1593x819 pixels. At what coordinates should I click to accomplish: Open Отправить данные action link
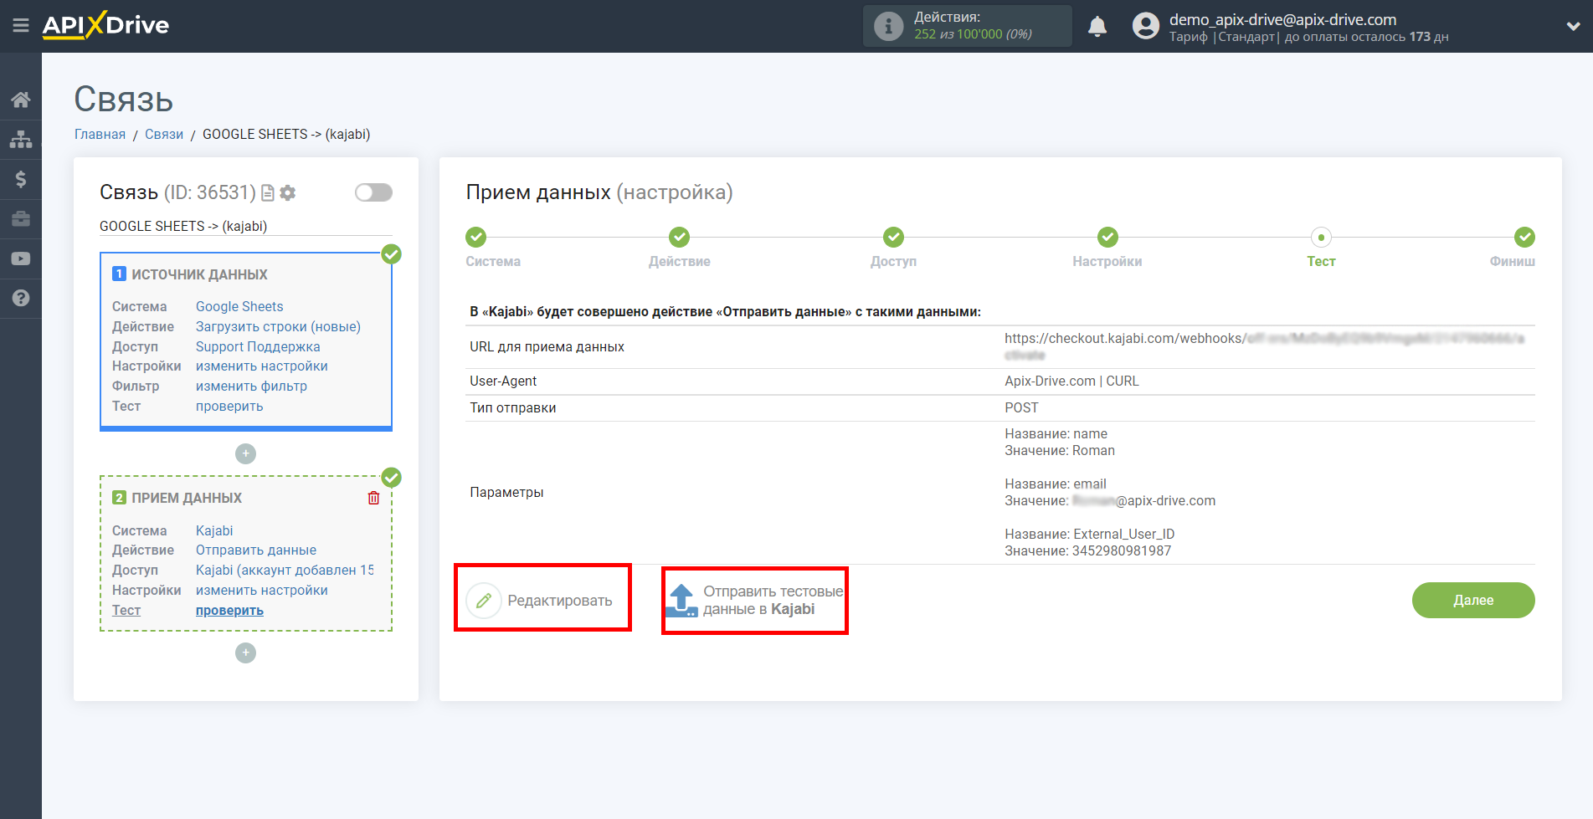click(256, 550)
